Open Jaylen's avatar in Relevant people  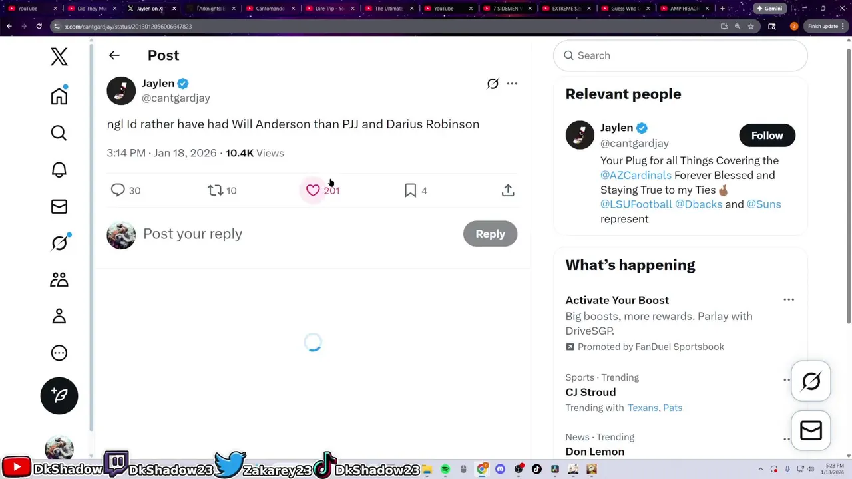click(580, 135)
